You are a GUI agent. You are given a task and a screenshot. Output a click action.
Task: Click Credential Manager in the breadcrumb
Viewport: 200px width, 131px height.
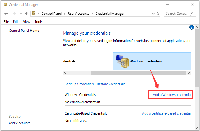point(110,14)
